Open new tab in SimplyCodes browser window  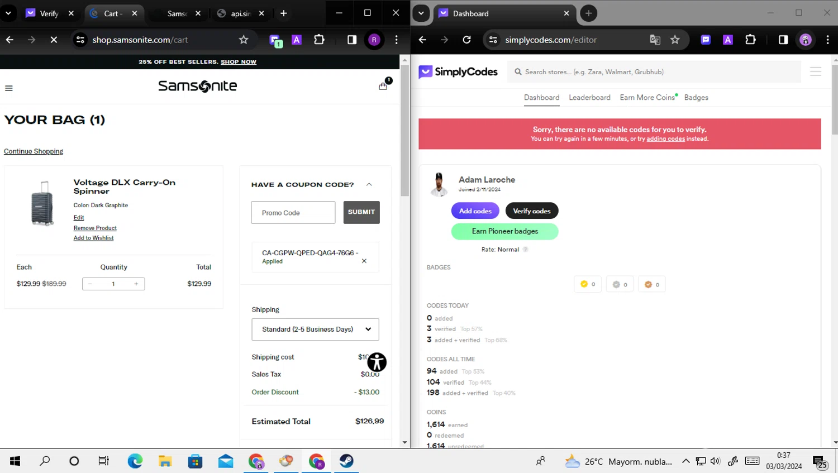(x=588, y=13)
